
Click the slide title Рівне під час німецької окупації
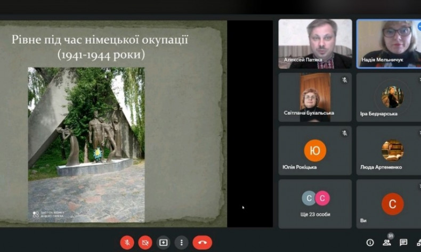(x=100, y=40)
